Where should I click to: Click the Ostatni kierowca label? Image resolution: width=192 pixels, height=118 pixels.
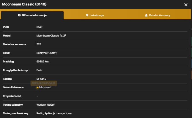click(13, 87)
